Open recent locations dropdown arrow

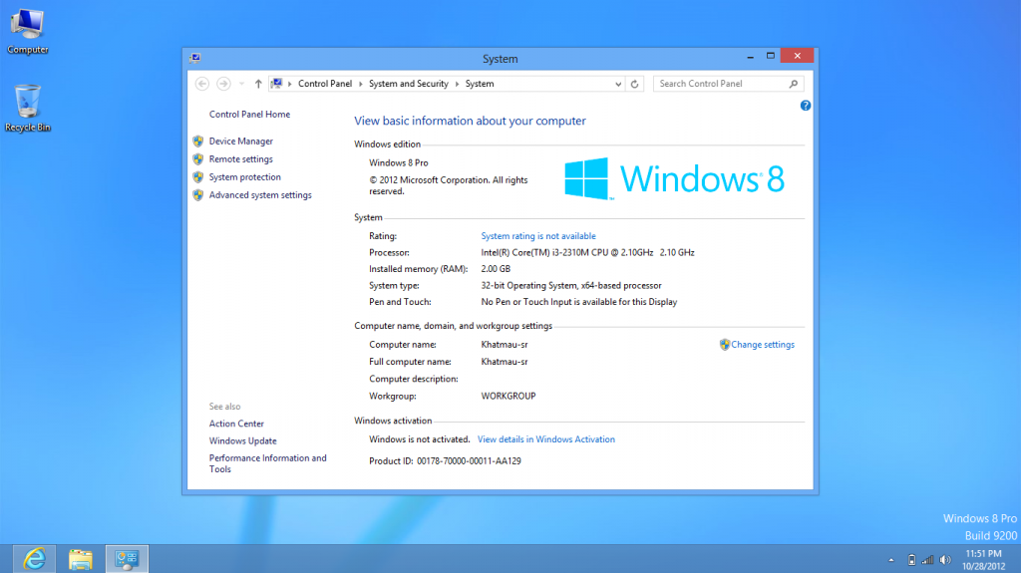pyautogui.click(x=241, y=84)
